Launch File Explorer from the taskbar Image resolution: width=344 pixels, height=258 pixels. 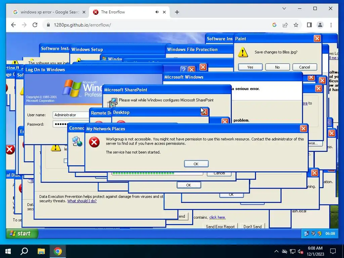tap(41, 251)
